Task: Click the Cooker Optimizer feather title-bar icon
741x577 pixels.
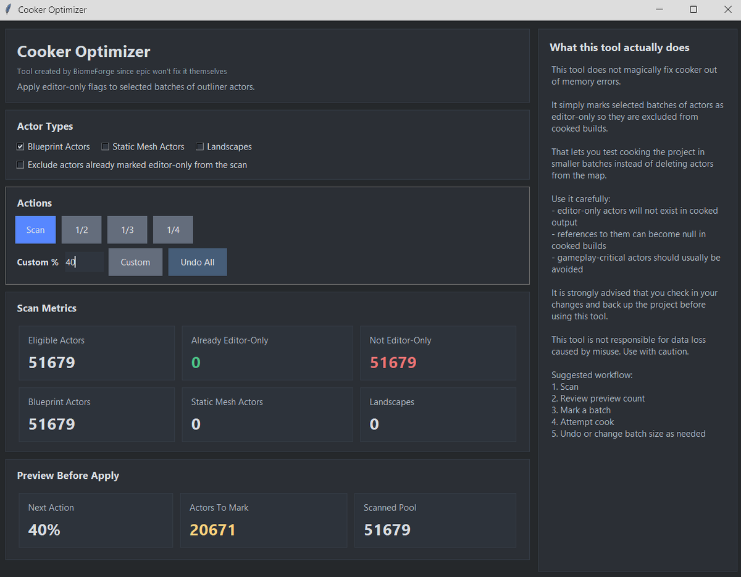Action: tap(8, 9)
